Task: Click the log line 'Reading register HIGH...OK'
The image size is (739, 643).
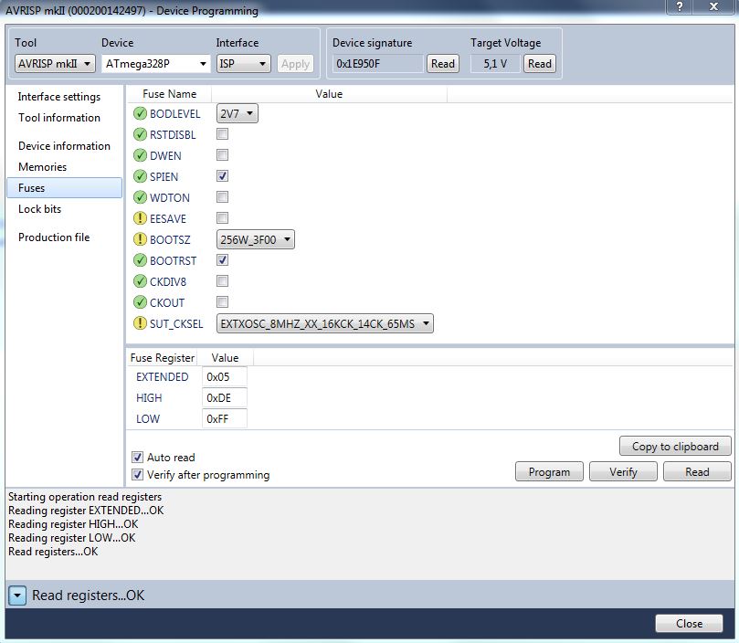Action: tap(73, 523)
